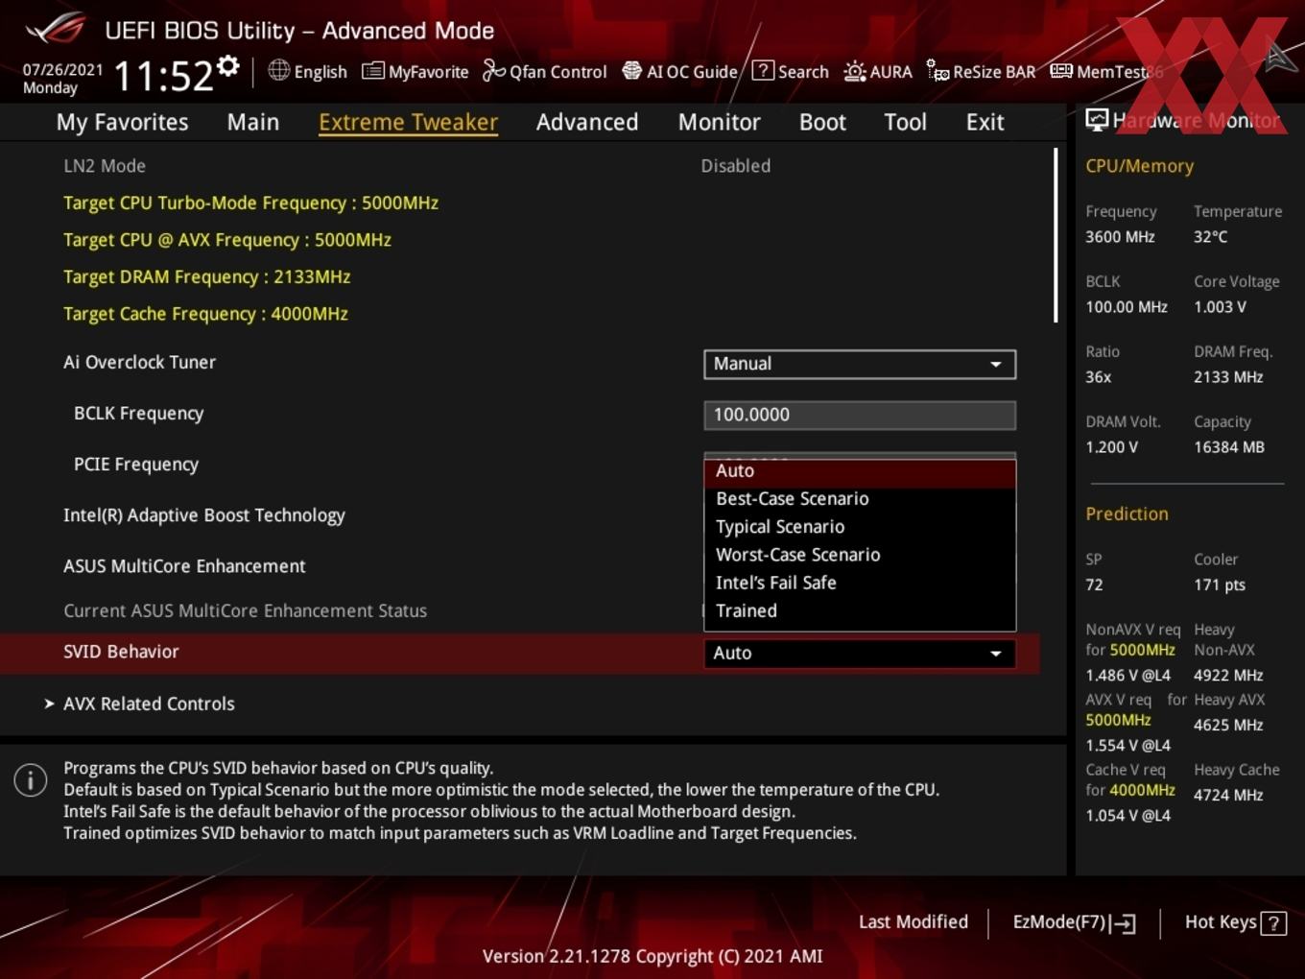Click BCLK Frequency input field
This screenshot has height=979, width=1305.
click(x=860, y=415)
